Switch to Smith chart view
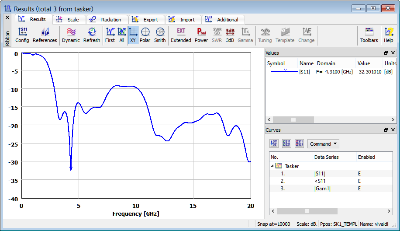 pyautogui.click(x=160, y=35)
